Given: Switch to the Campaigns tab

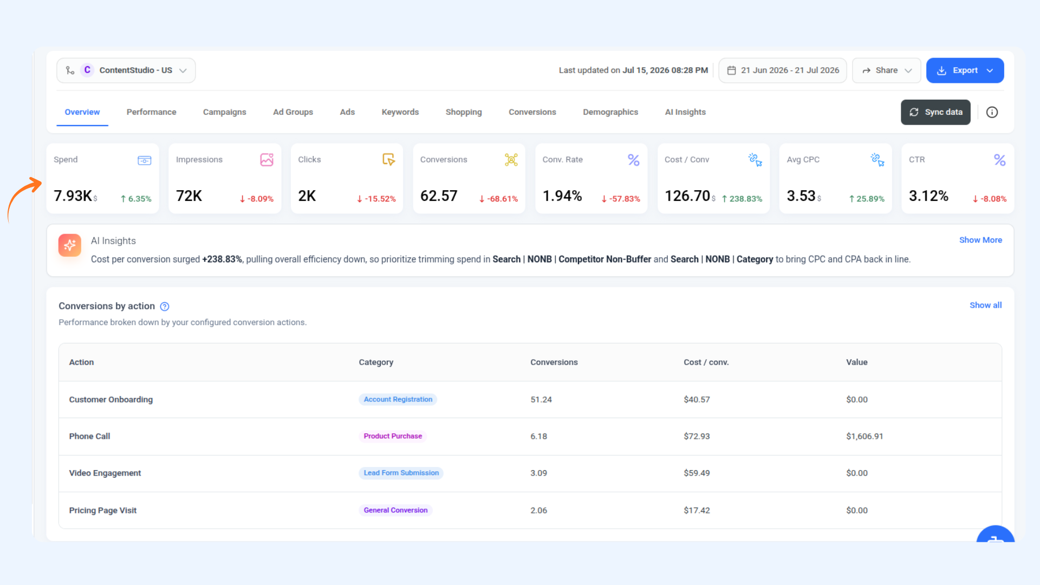Looking at the screenshot, I should coord(224,112).
